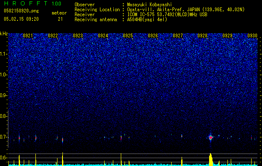Click the kHz axis unit label
Viewport: 262px width, 166px height.
coord(4,34)
